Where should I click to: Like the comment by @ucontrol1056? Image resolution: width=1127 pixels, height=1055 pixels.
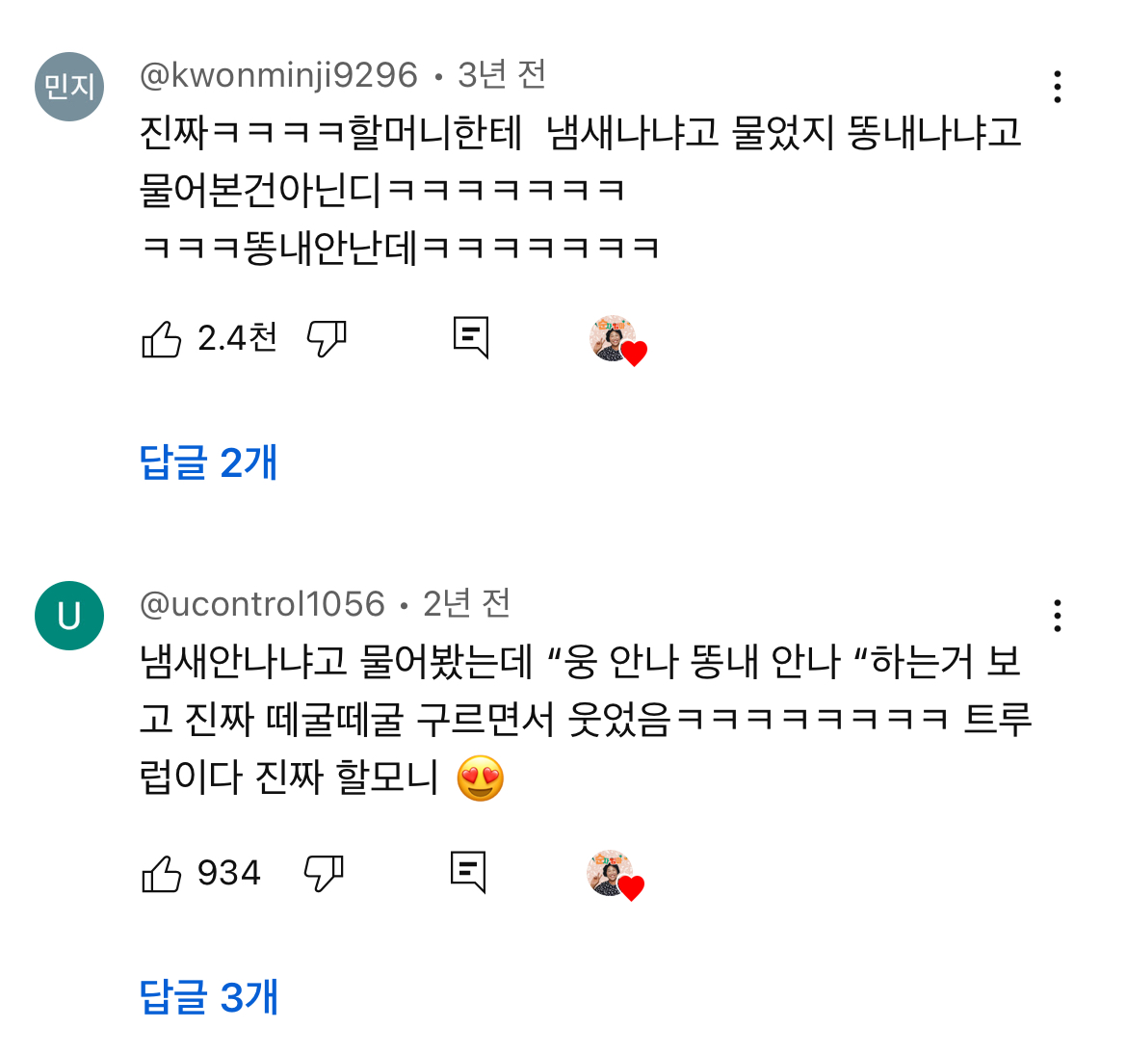tap(162, 874)
